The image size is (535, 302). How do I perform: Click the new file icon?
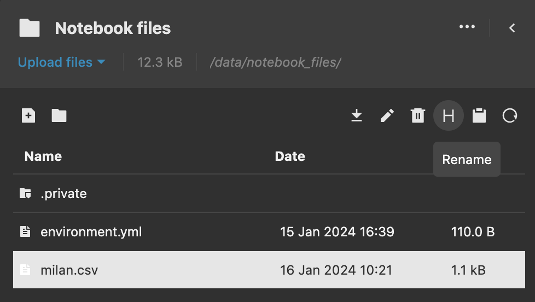coord(28,115)
